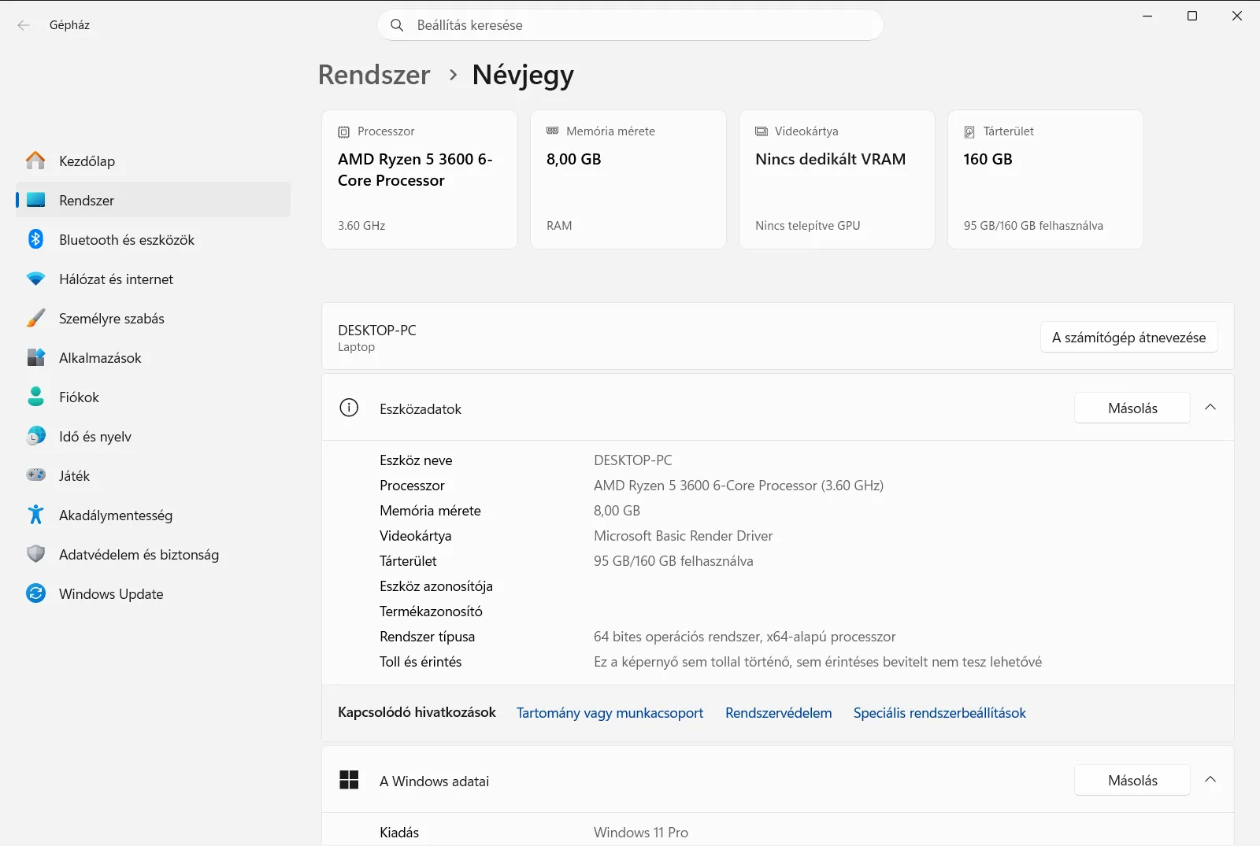Click the back arrow next to Gépház
This screenshot has height=846, width=1260.
24,25
